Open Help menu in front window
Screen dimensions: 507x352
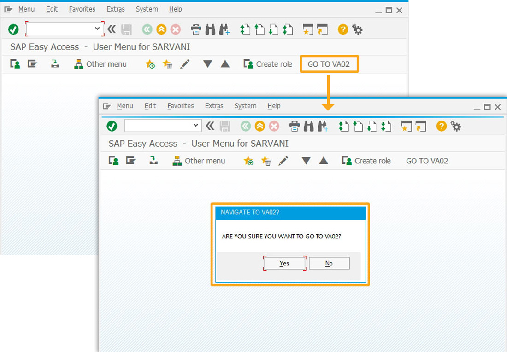[274, 106]
